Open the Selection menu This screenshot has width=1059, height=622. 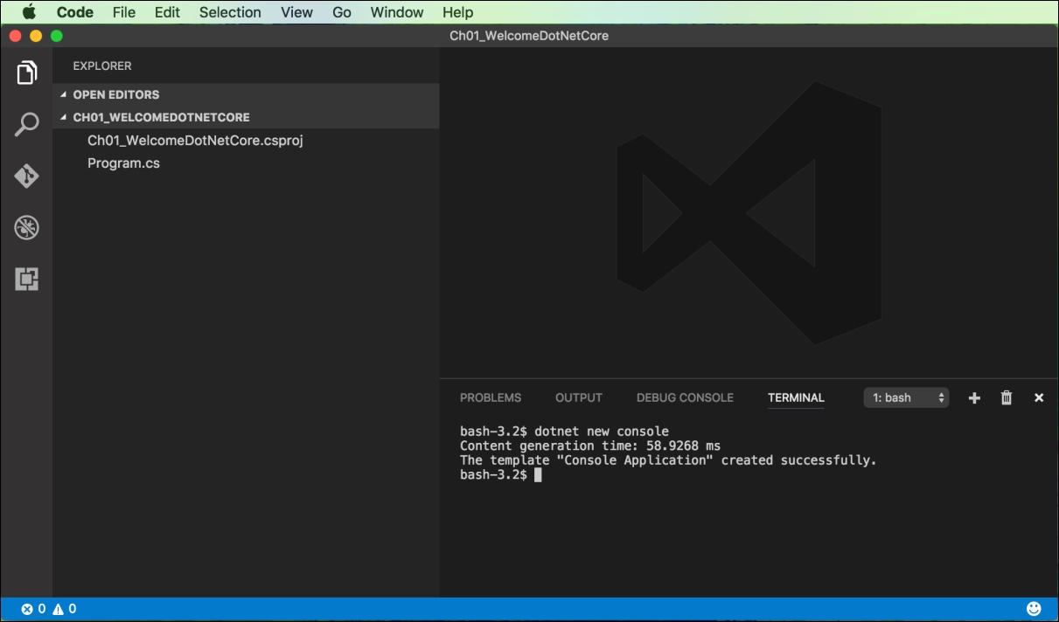pyautogui.click(x=230, y=12)
